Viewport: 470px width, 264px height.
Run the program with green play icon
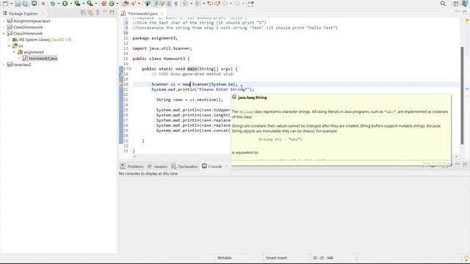coord(65,4)
